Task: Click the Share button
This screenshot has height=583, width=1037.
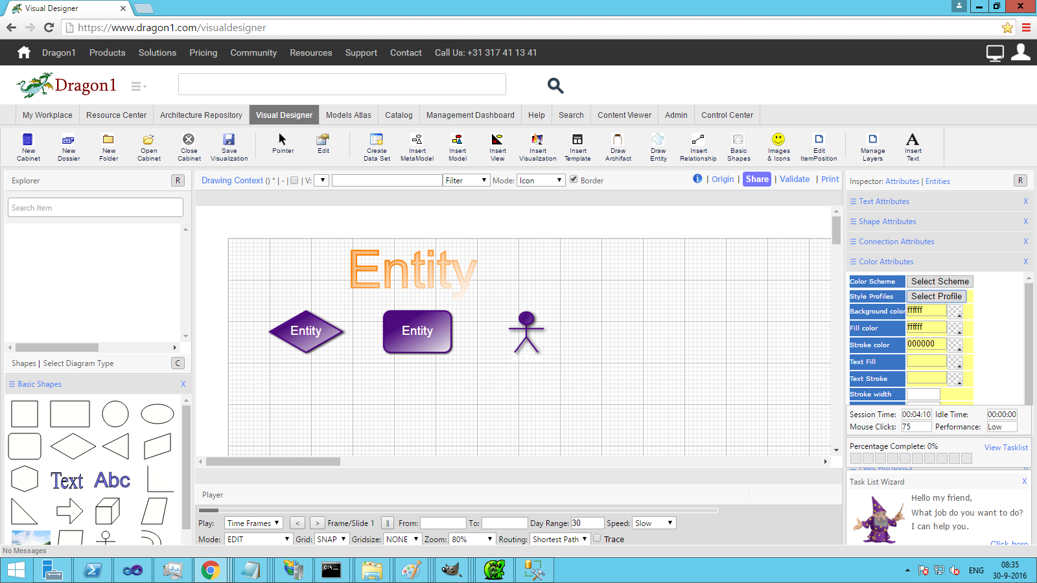Action: pyautogui.click(x=757, y=179)
